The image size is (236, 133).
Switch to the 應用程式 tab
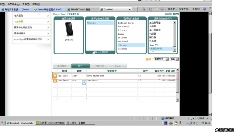(62, 66)
